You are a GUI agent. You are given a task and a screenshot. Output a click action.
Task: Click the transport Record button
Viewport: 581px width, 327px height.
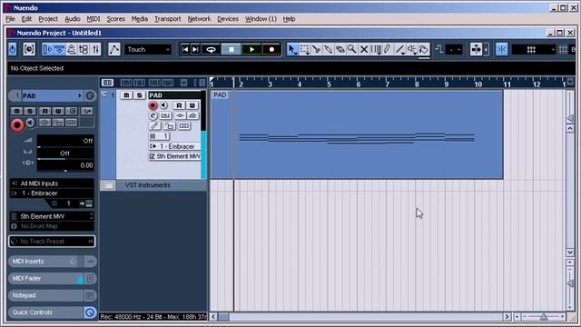tap(272, 49)
